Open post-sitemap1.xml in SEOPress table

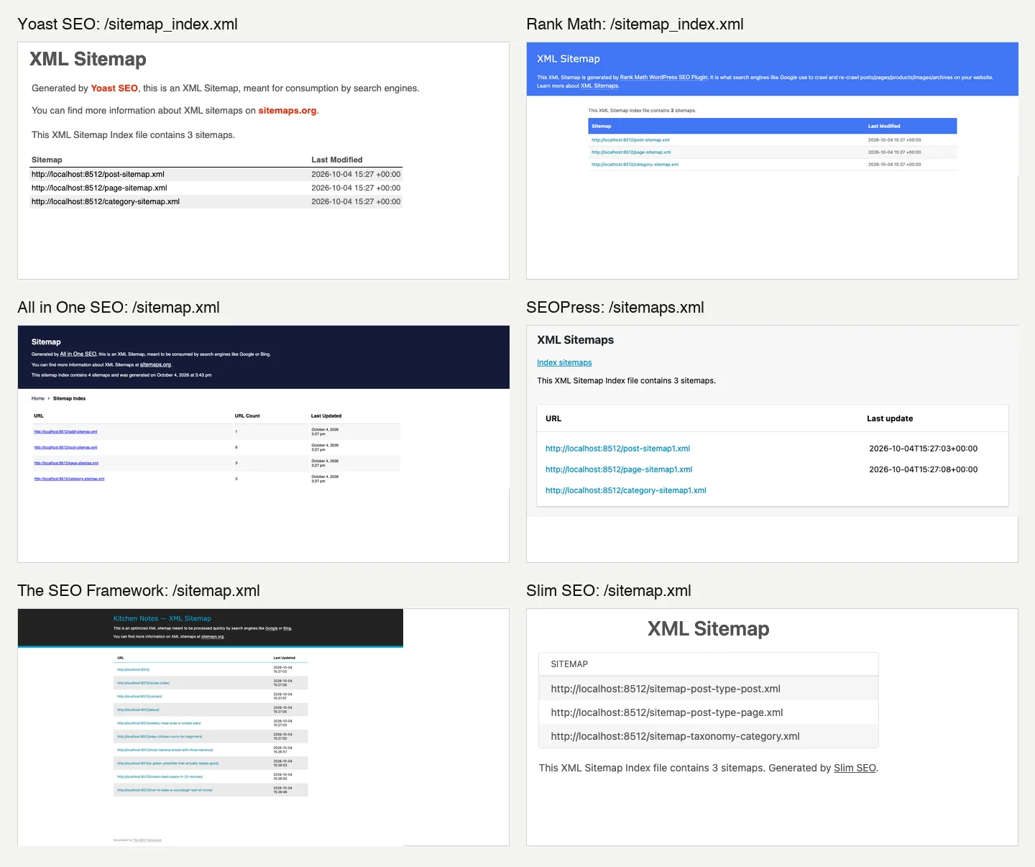pos(617,449)
